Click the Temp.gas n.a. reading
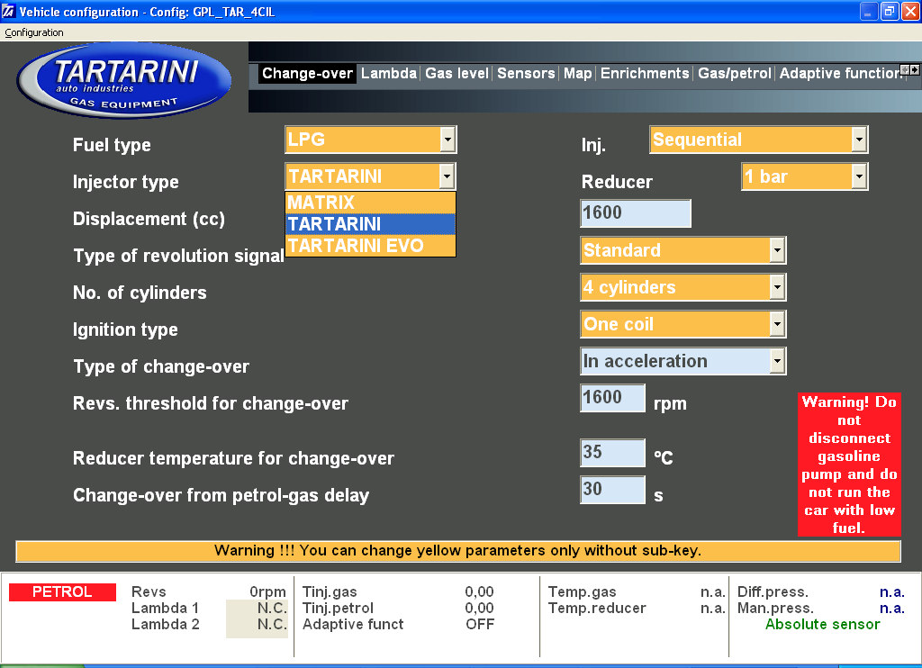This screenshot has width=922, height=668. 713,592
